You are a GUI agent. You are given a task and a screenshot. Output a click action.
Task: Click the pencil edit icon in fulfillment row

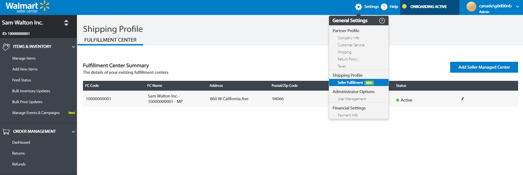click(x=462, y=99)
